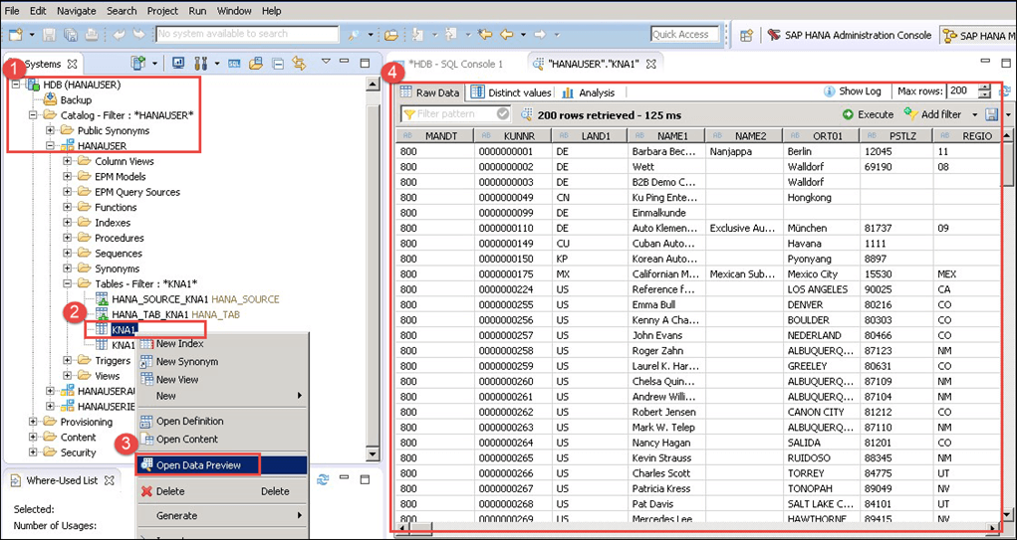
Task: Click the Backup node icon
Action: pos(51,100)
